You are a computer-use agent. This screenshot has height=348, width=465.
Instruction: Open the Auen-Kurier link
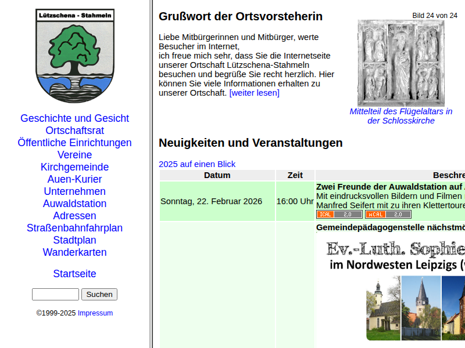(74, 179)
